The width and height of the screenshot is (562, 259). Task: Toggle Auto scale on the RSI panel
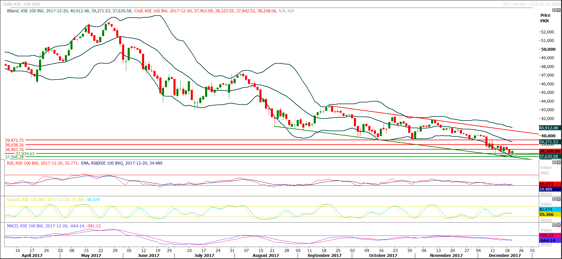546,194
